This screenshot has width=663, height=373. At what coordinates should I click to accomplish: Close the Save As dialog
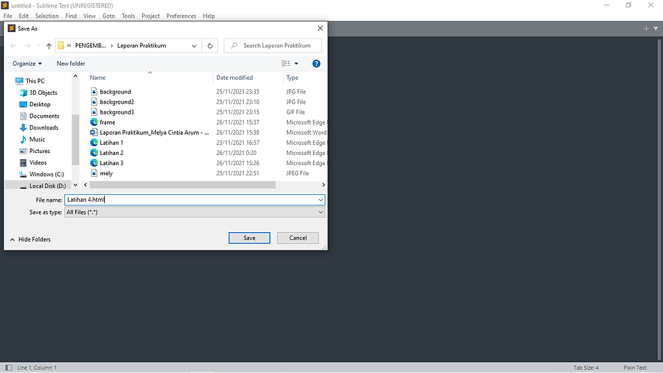[x=320, y=28]
